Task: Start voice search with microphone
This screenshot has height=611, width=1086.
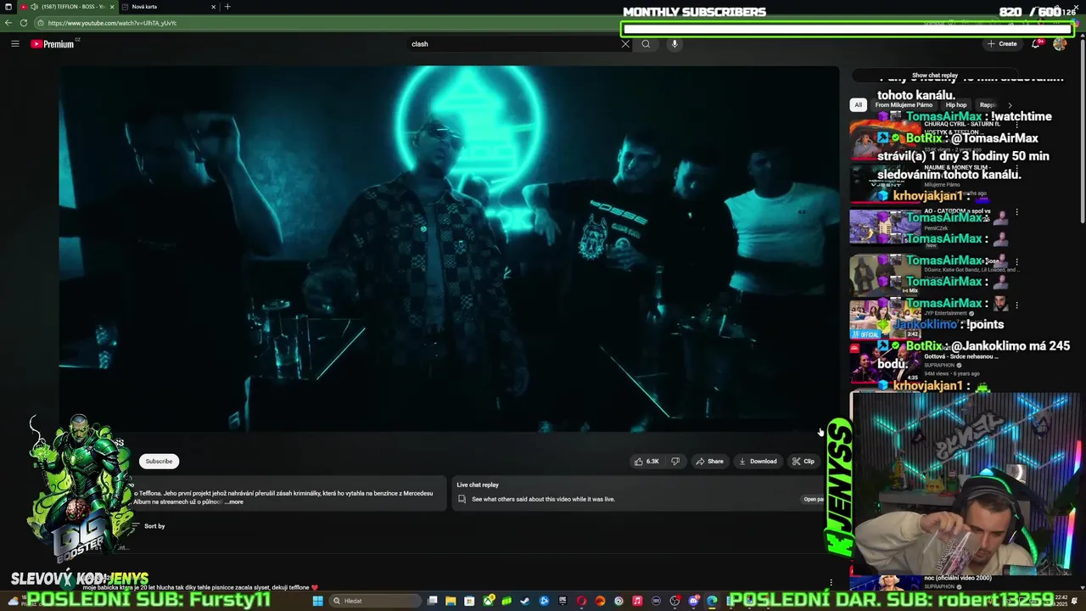Action: pos(675,43)
